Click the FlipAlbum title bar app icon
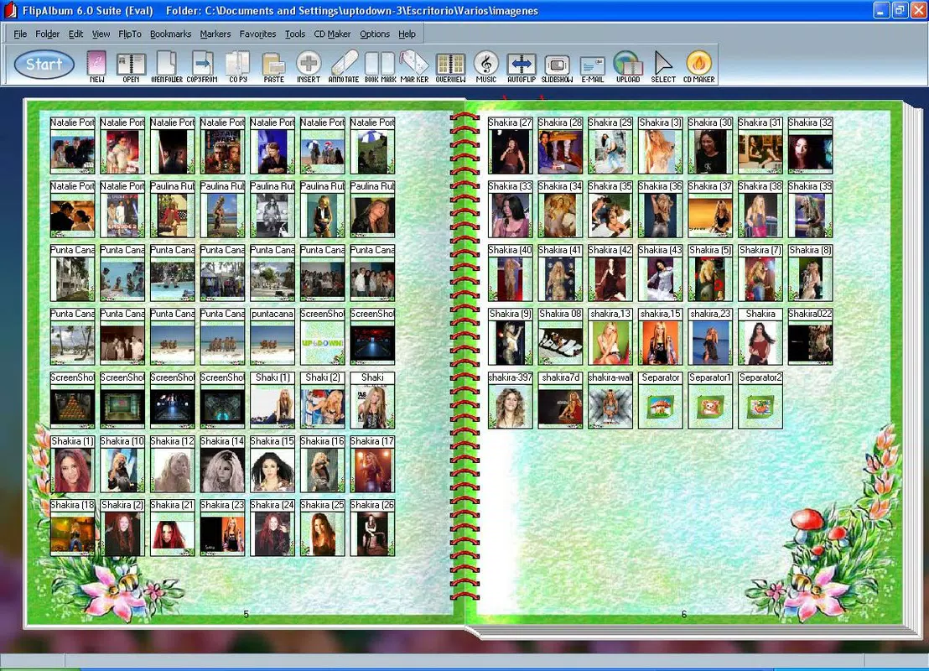Viewport: 929px width, 671px height. (10, 10)
